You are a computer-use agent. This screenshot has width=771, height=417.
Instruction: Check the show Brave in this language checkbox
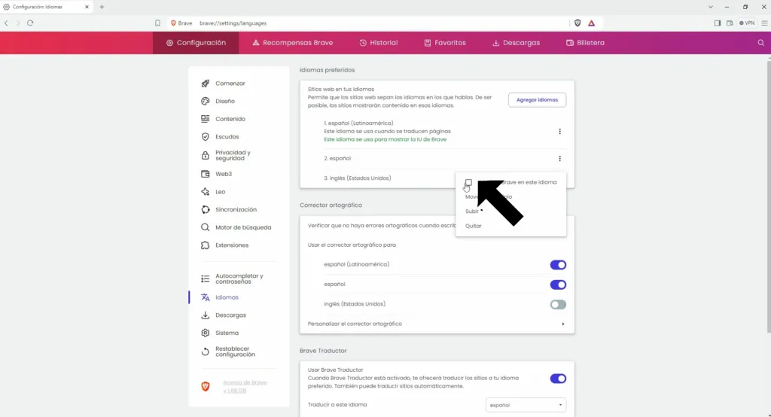(x=468, y=182)
